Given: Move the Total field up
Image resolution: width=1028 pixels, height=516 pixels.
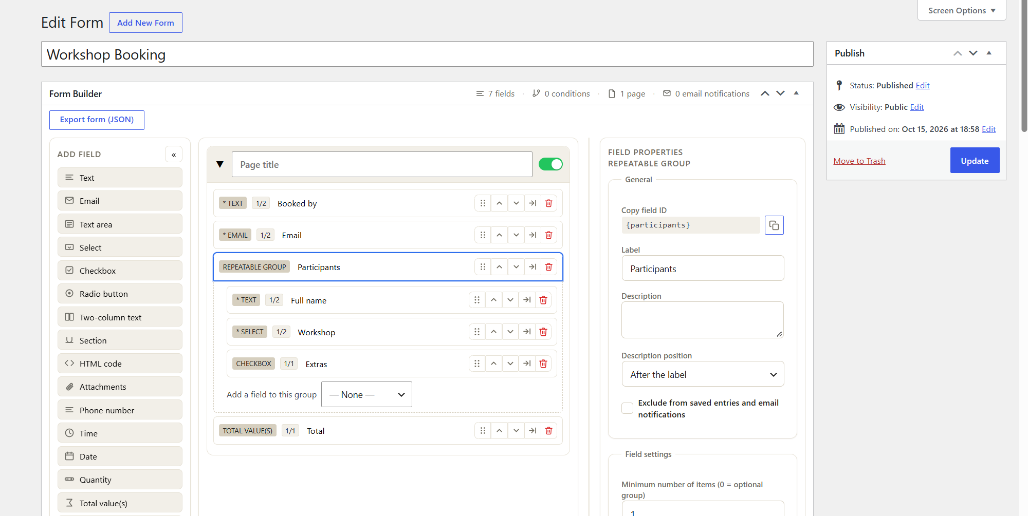Looking at the screenshot, I should tap(499, 431).
